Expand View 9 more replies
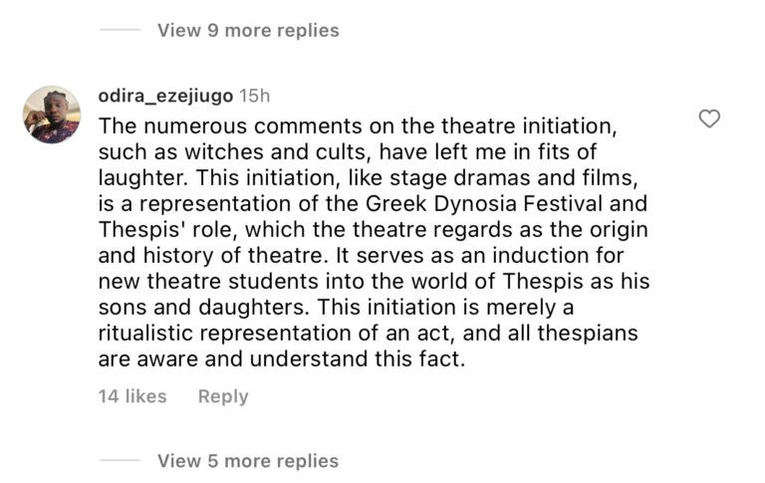The height and width of the screenshot is (483, 765). pyautogui.click(x=248, y=30)
